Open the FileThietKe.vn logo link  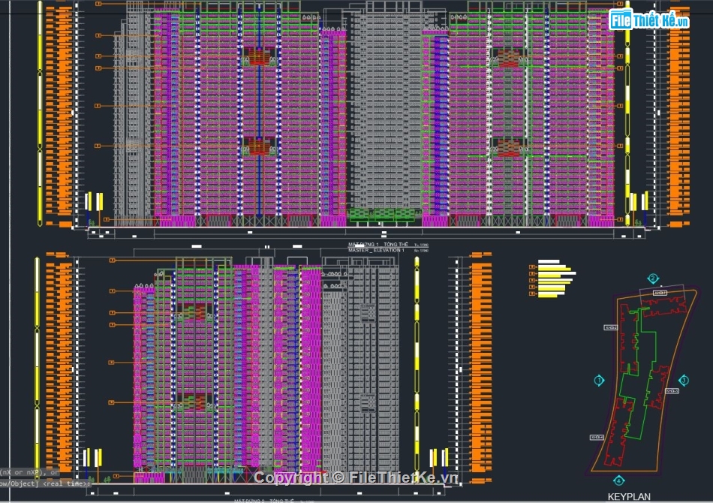[648, 20]
